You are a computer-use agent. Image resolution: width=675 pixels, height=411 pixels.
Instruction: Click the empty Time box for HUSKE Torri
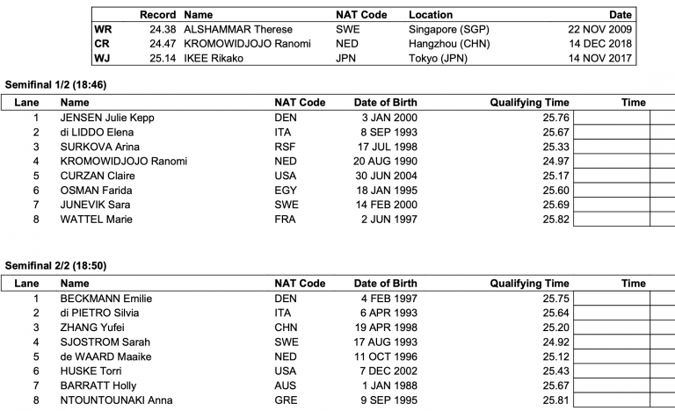(x=611, y=371)
